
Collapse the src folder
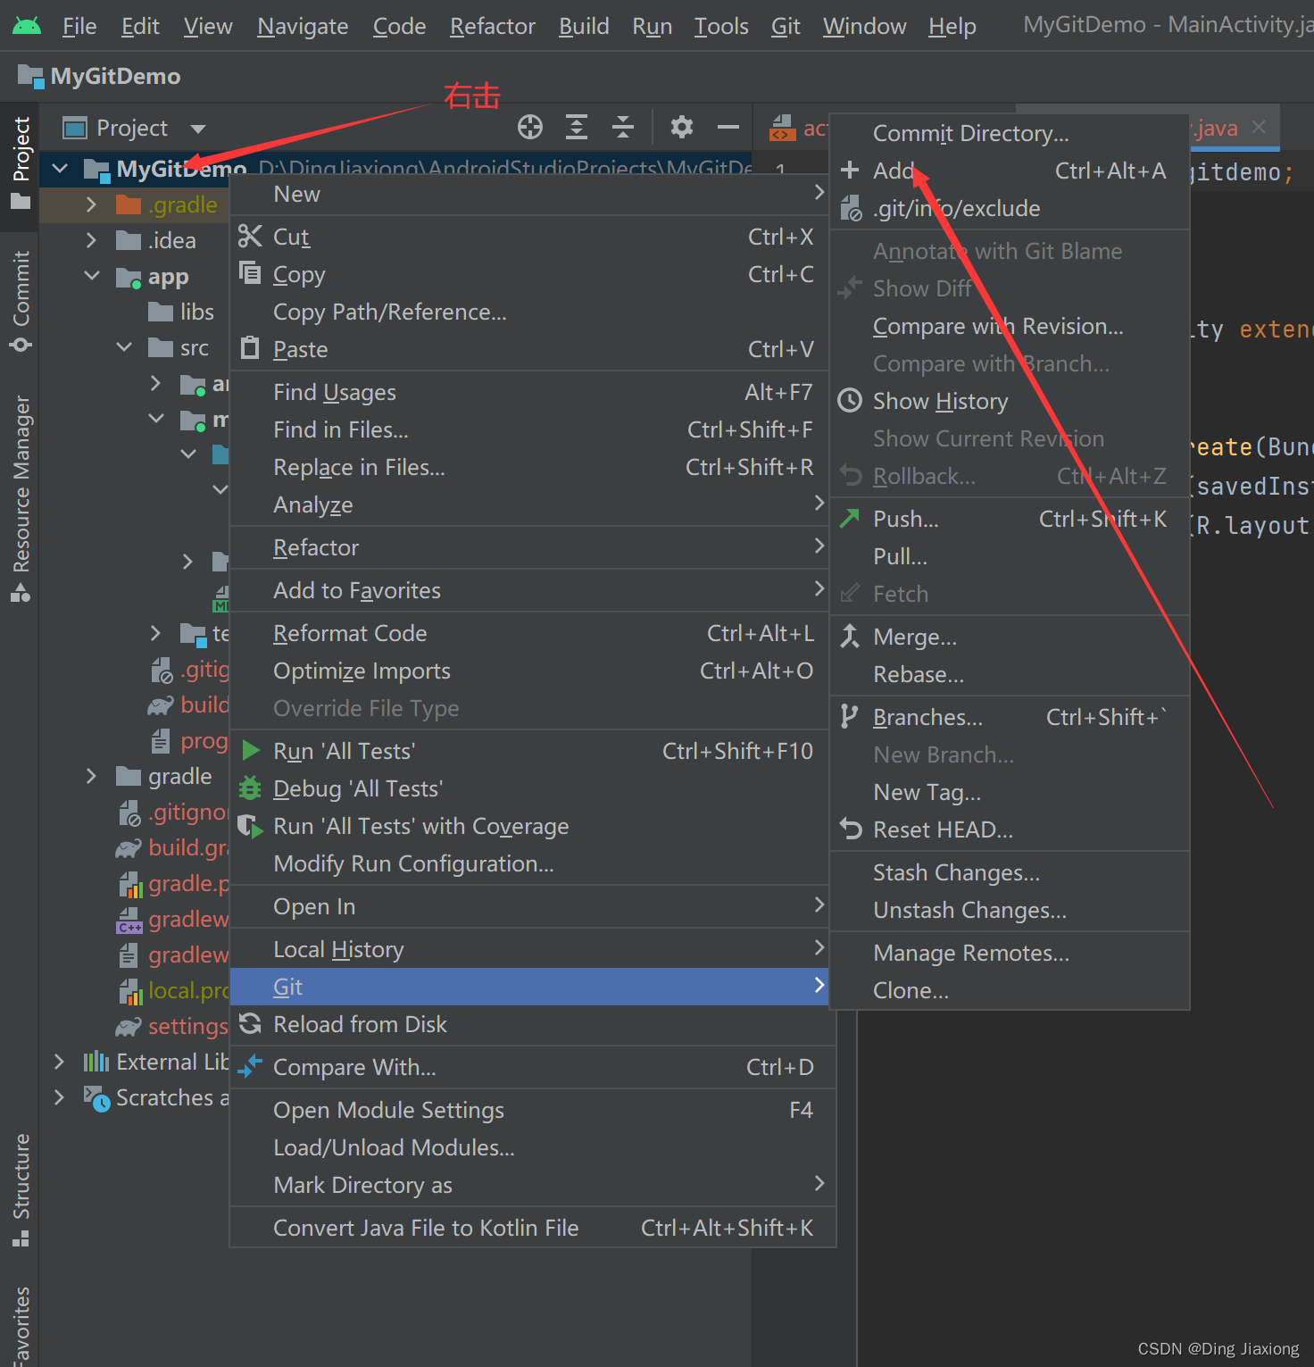(x=124, y=347)
